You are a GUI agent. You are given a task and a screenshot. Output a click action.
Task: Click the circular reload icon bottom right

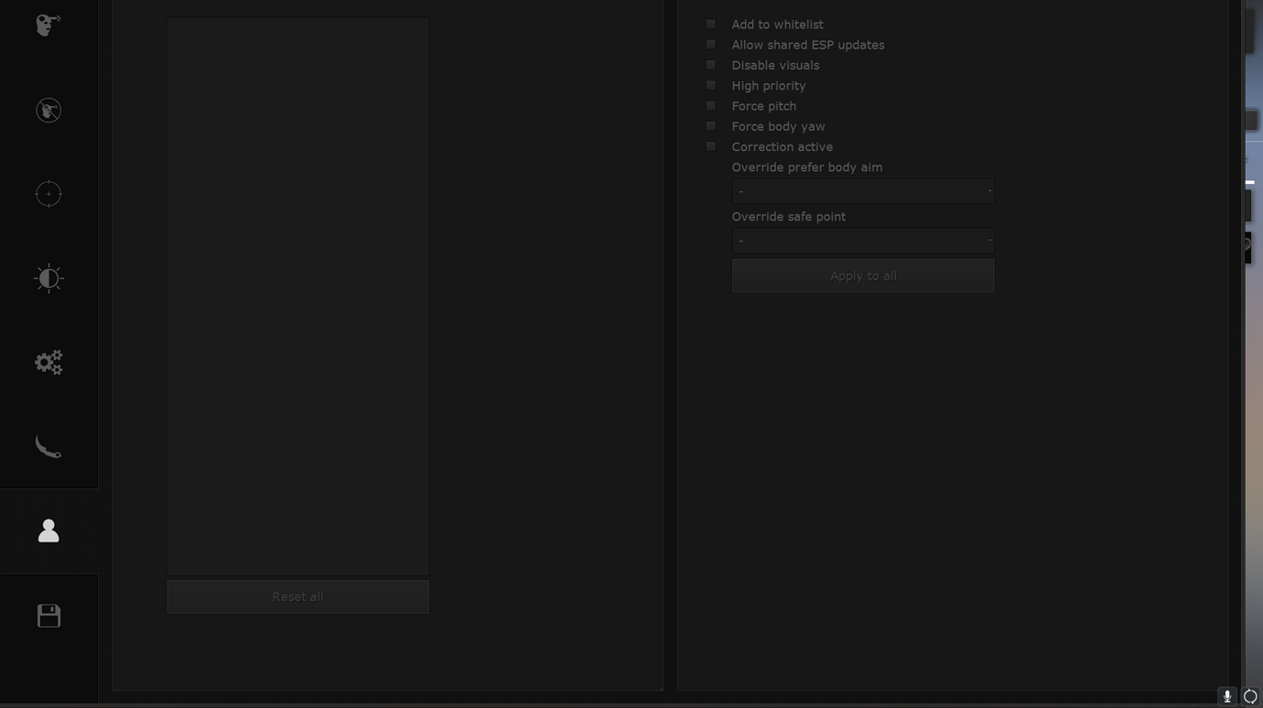1250,696
